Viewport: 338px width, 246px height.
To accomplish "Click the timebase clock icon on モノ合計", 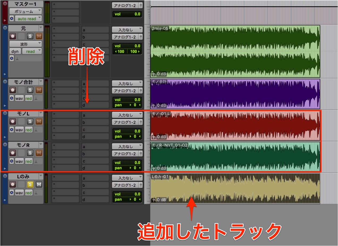I will 12,98.
